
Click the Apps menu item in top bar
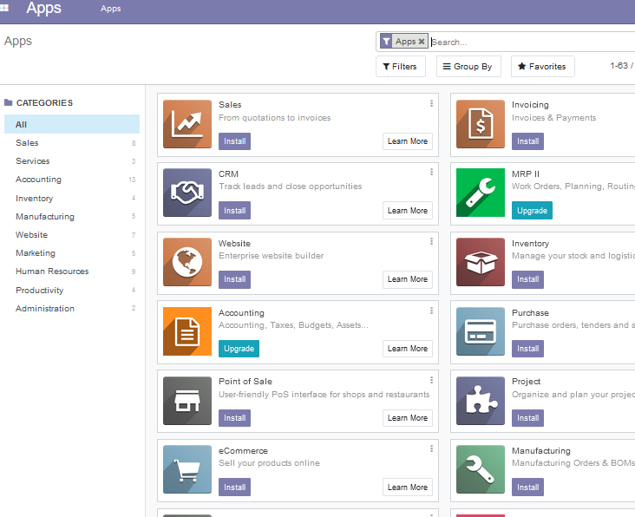coord(110,9)
